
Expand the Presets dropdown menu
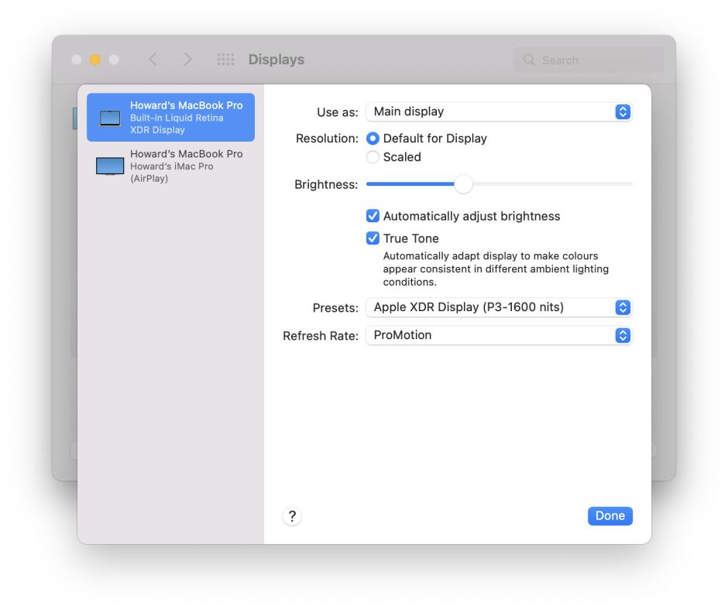pyautogui.click(x=498, y=307)
